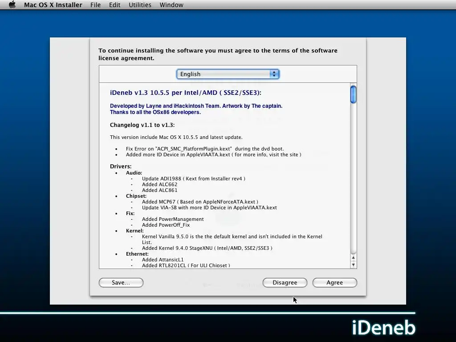Image resolution: width=456 pixels, height=342 pixels.
Task: Click the 'Chipset:' label
Action: coord(136,196)
